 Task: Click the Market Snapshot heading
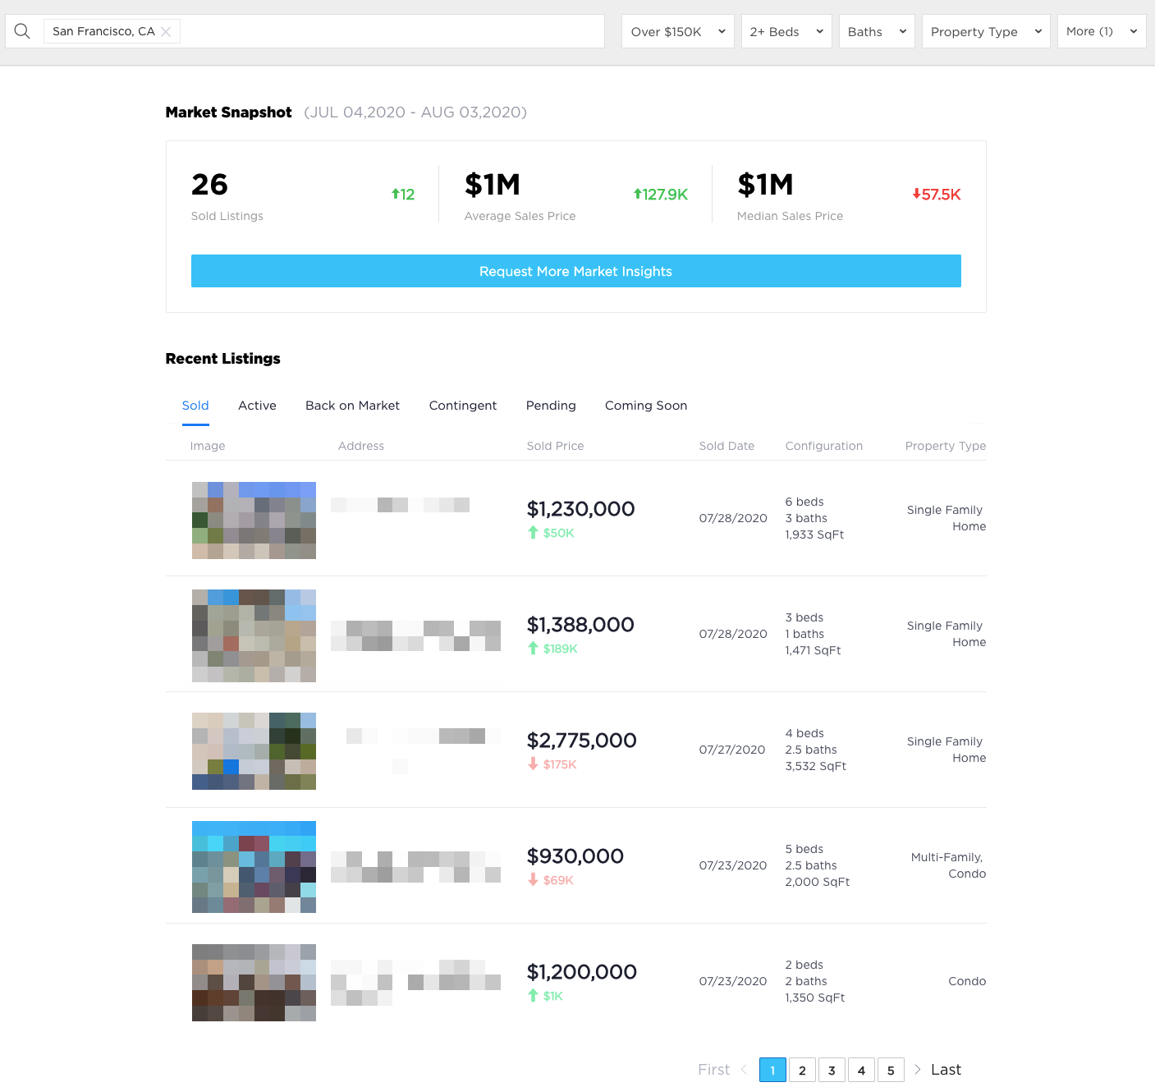click(x=228, y=112)
